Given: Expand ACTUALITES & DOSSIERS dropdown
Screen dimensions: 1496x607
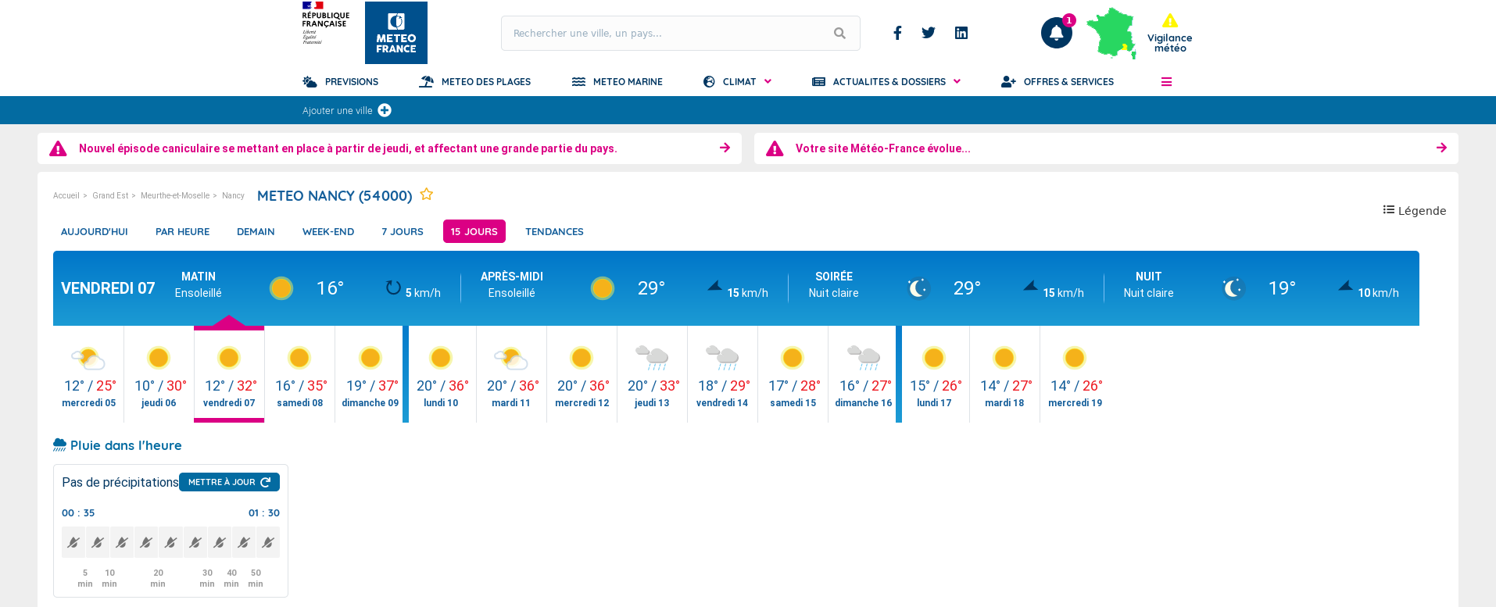Looking at the screenshot, I should tap(886, 82).
